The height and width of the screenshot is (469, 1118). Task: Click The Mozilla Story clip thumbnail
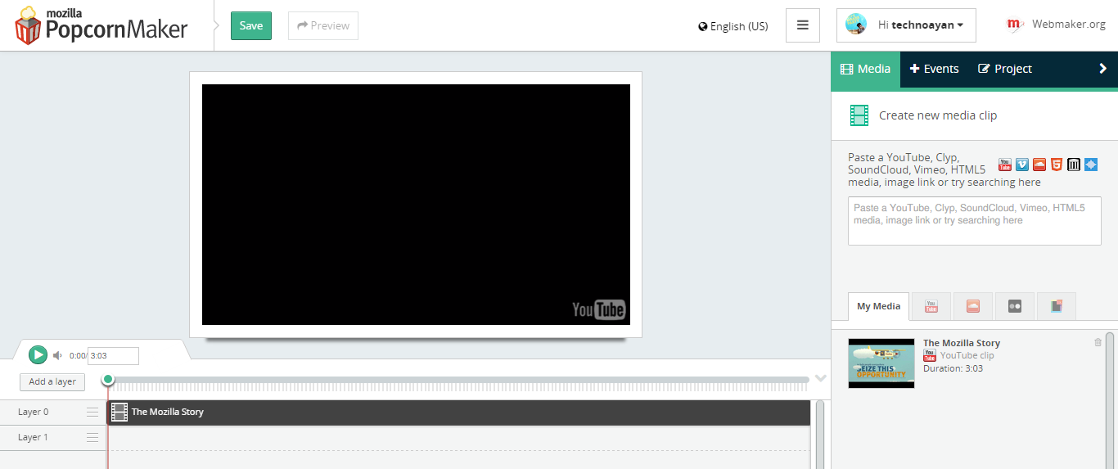[881, 363]
